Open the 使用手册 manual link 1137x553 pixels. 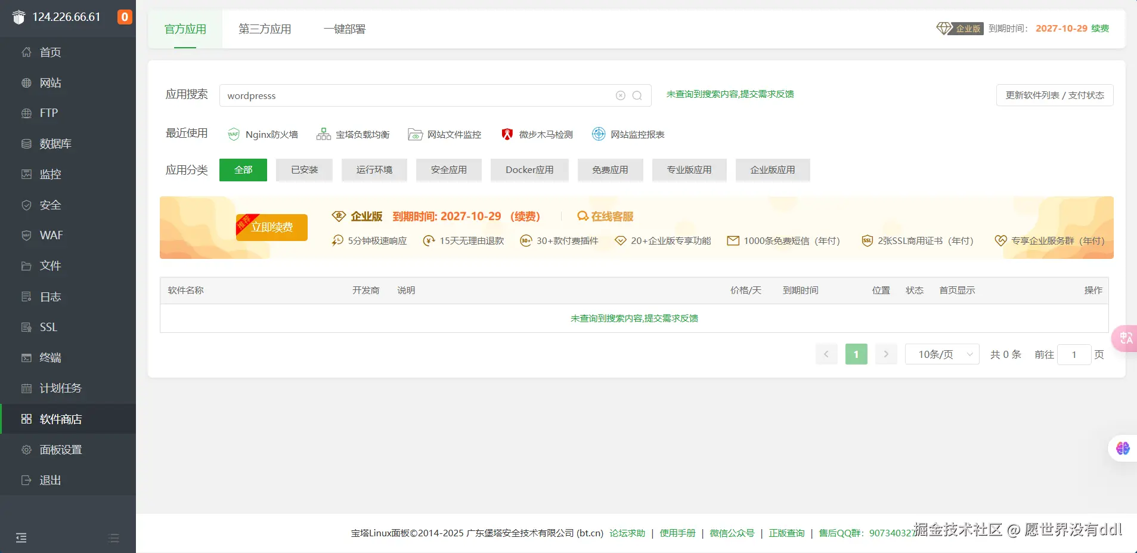pyautogui.click(x=677, y=533)
